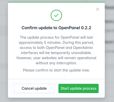Viewport: 114px width, 102px height.
Task: Click the 'Please confirm to start the update now' text
Action: [x=56, y=70]
